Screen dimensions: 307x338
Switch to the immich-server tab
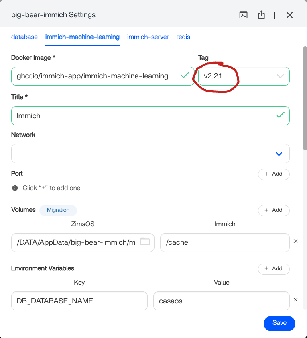[x=148, y=37]
